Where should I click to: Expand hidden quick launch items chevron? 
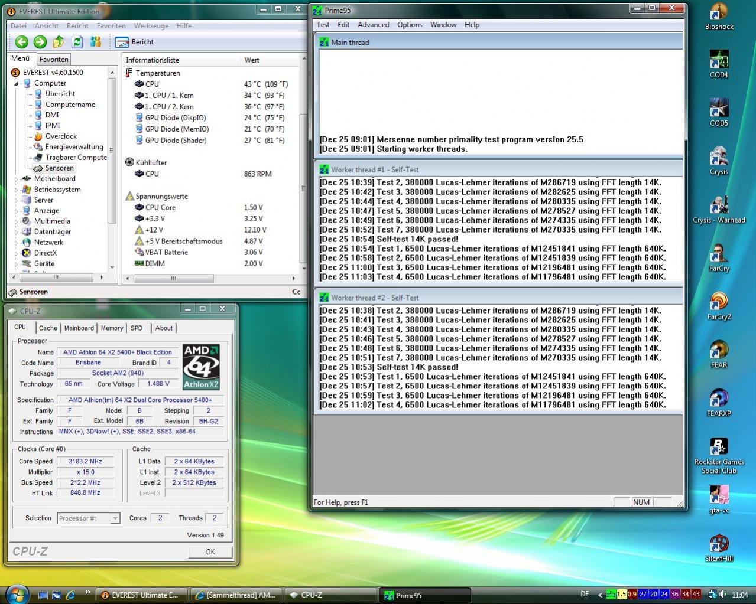tap(87, 592)
